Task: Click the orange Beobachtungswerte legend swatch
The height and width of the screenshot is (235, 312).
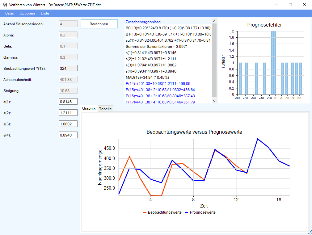Action: (145, 213)
